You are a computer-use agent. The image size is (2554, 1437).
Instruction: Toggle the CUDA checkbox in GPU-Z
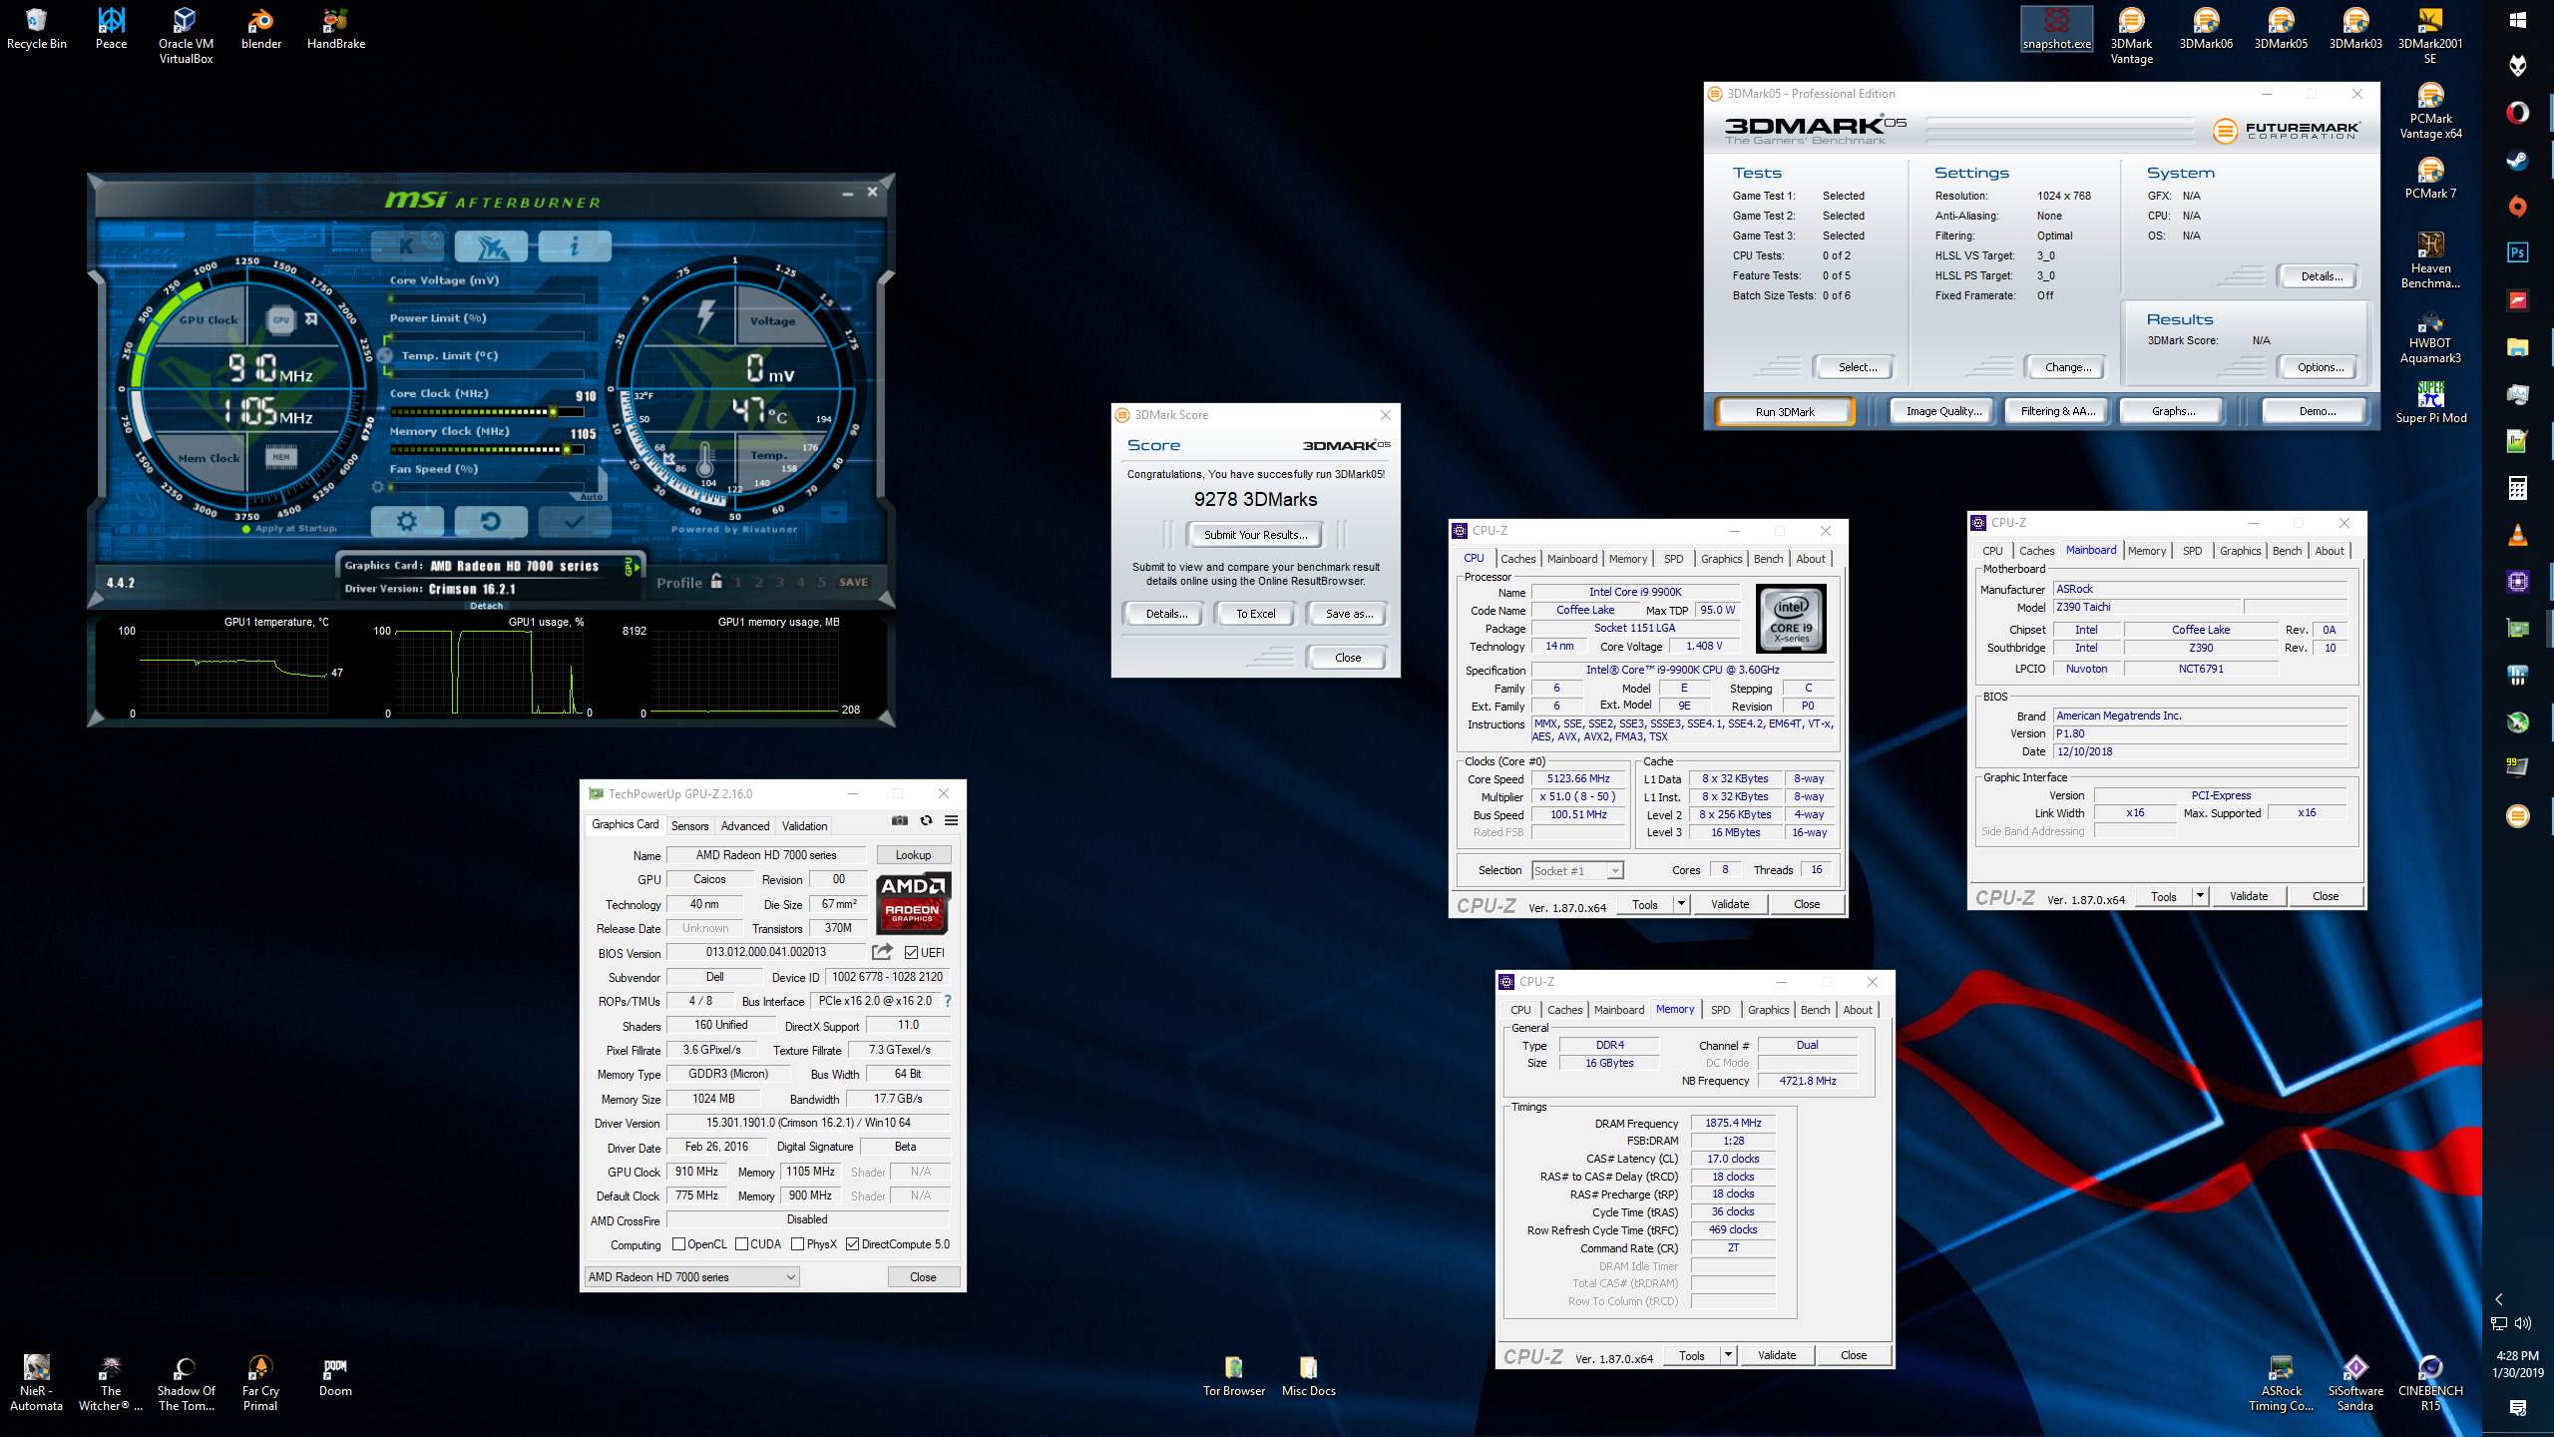pyautogui.click(x=741, y=1244)
